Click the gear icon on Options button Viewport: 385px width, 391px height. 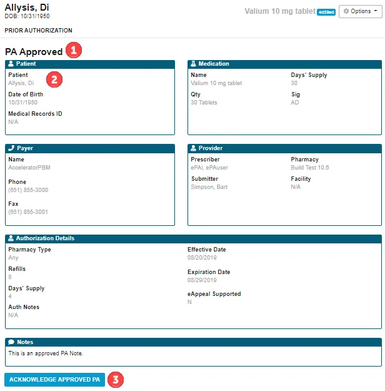coord(346,11)
